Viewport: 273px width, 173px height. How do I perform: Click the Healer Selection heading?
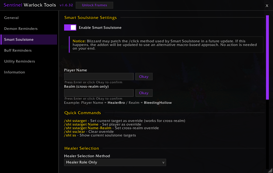coord(82,148)
